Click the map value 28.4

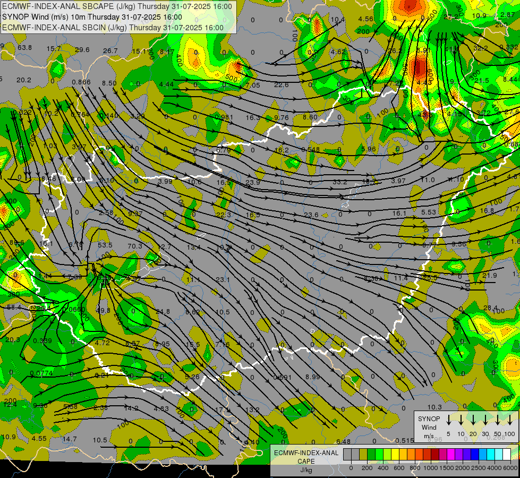point(490,308)
